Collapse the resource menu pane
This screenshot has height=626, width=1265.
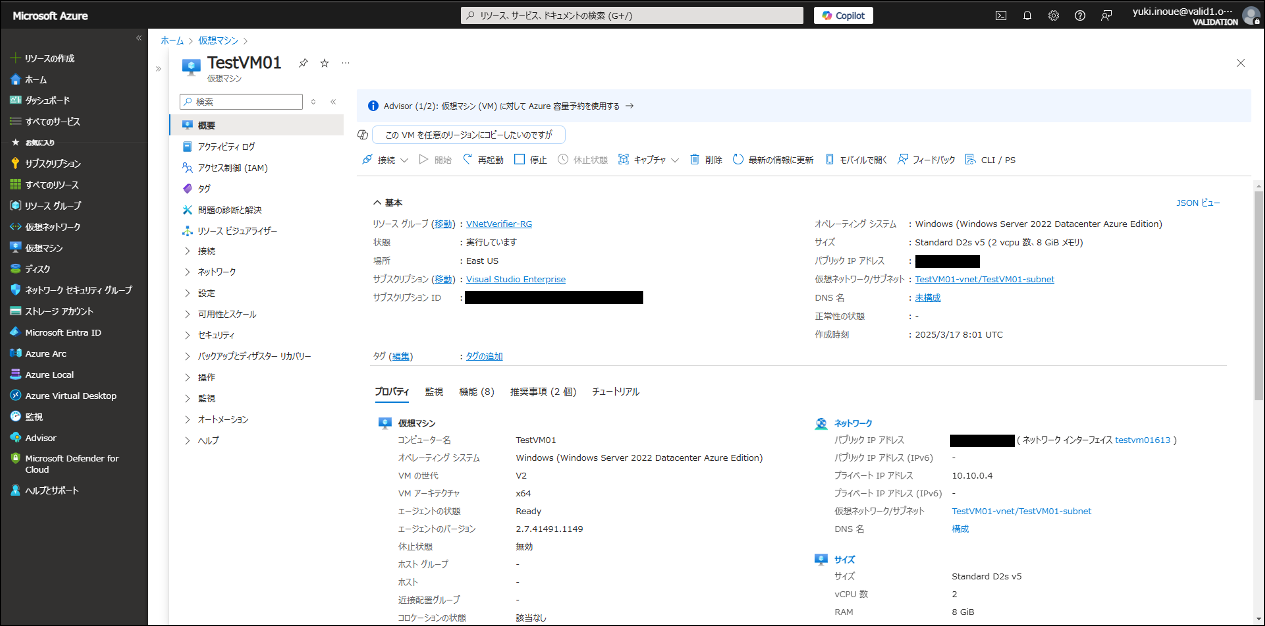point(333,102)
